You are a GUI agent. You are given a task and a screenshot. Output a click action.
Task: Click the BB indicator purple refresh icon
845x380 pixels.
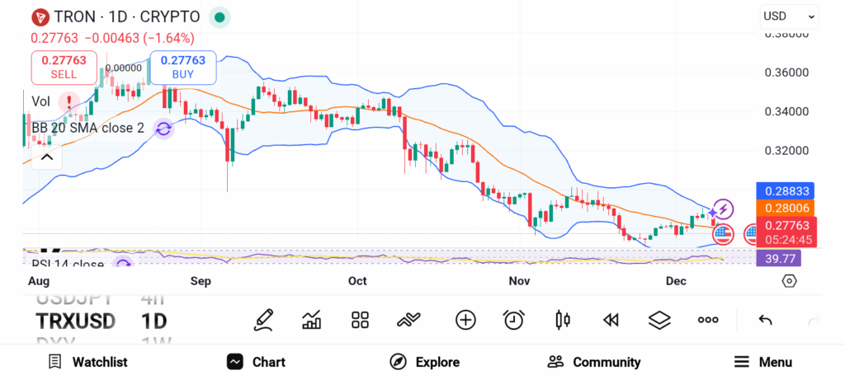coord(163,129)
